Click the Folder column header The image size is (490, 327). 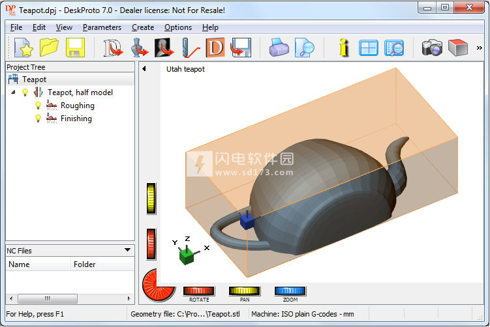pyautogui.click(x=103, y=264)
